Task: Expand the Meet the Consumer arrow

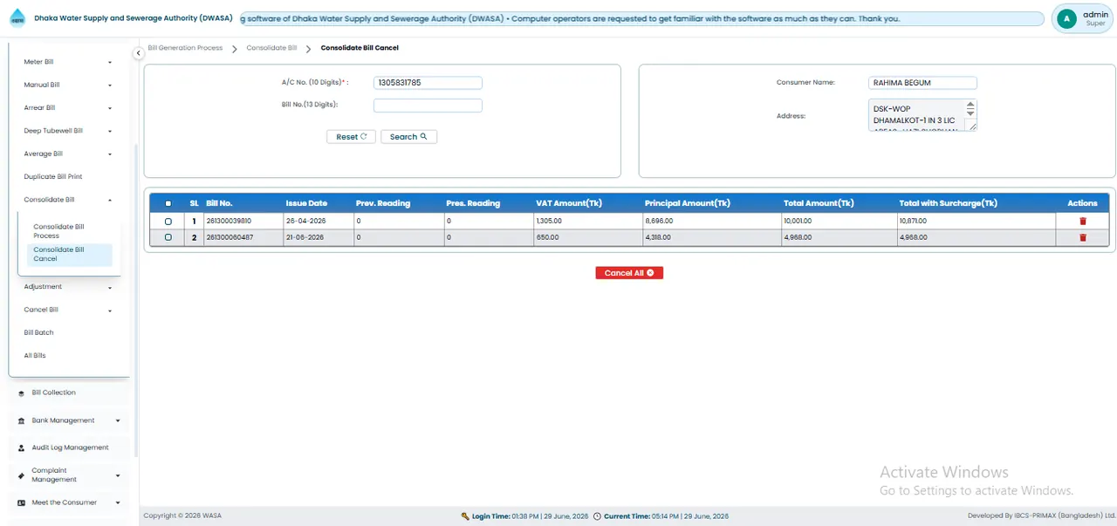Action: pyautogui.click(x=118, y=502)
